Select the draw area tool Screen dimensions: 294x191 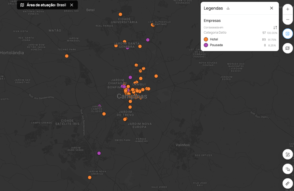(x=287, y=155)
